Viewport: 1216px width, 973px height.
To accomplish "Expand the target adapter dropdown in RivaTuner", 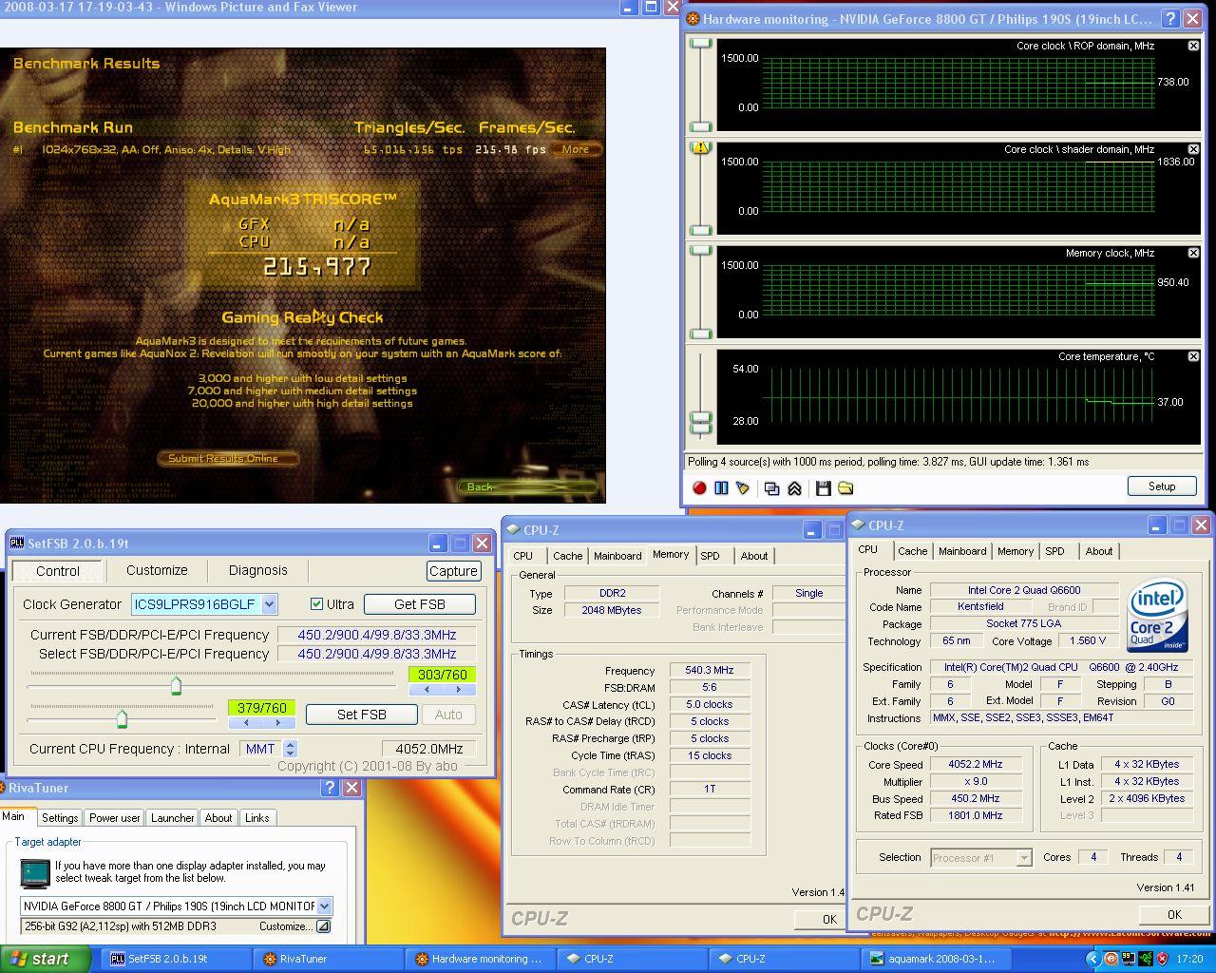I will pos(324,906).
